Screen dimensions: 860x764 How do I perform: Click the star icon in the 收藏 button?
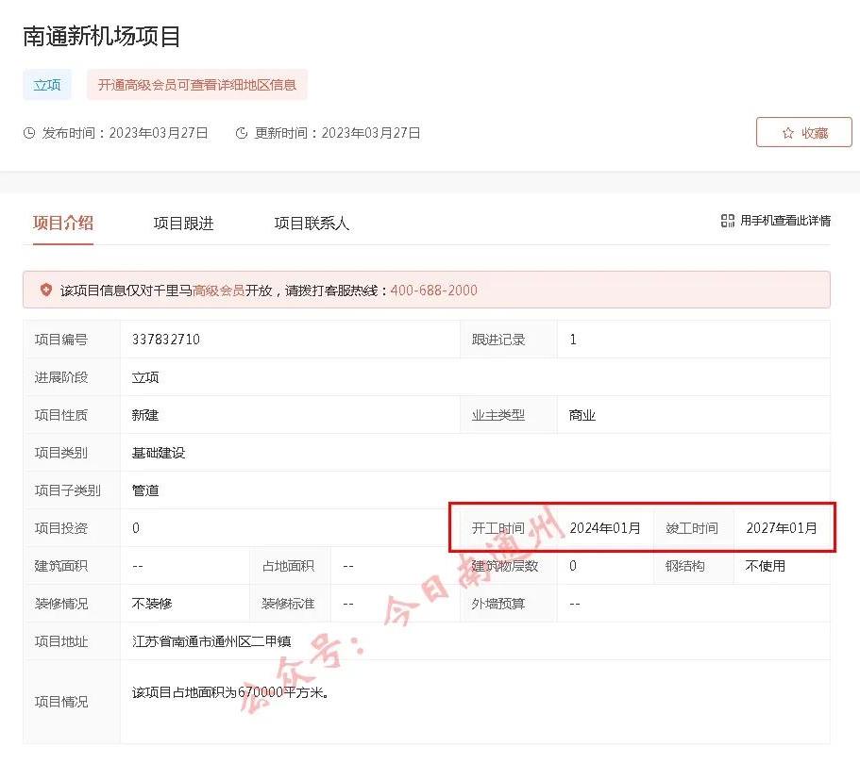tap(787, 133)
